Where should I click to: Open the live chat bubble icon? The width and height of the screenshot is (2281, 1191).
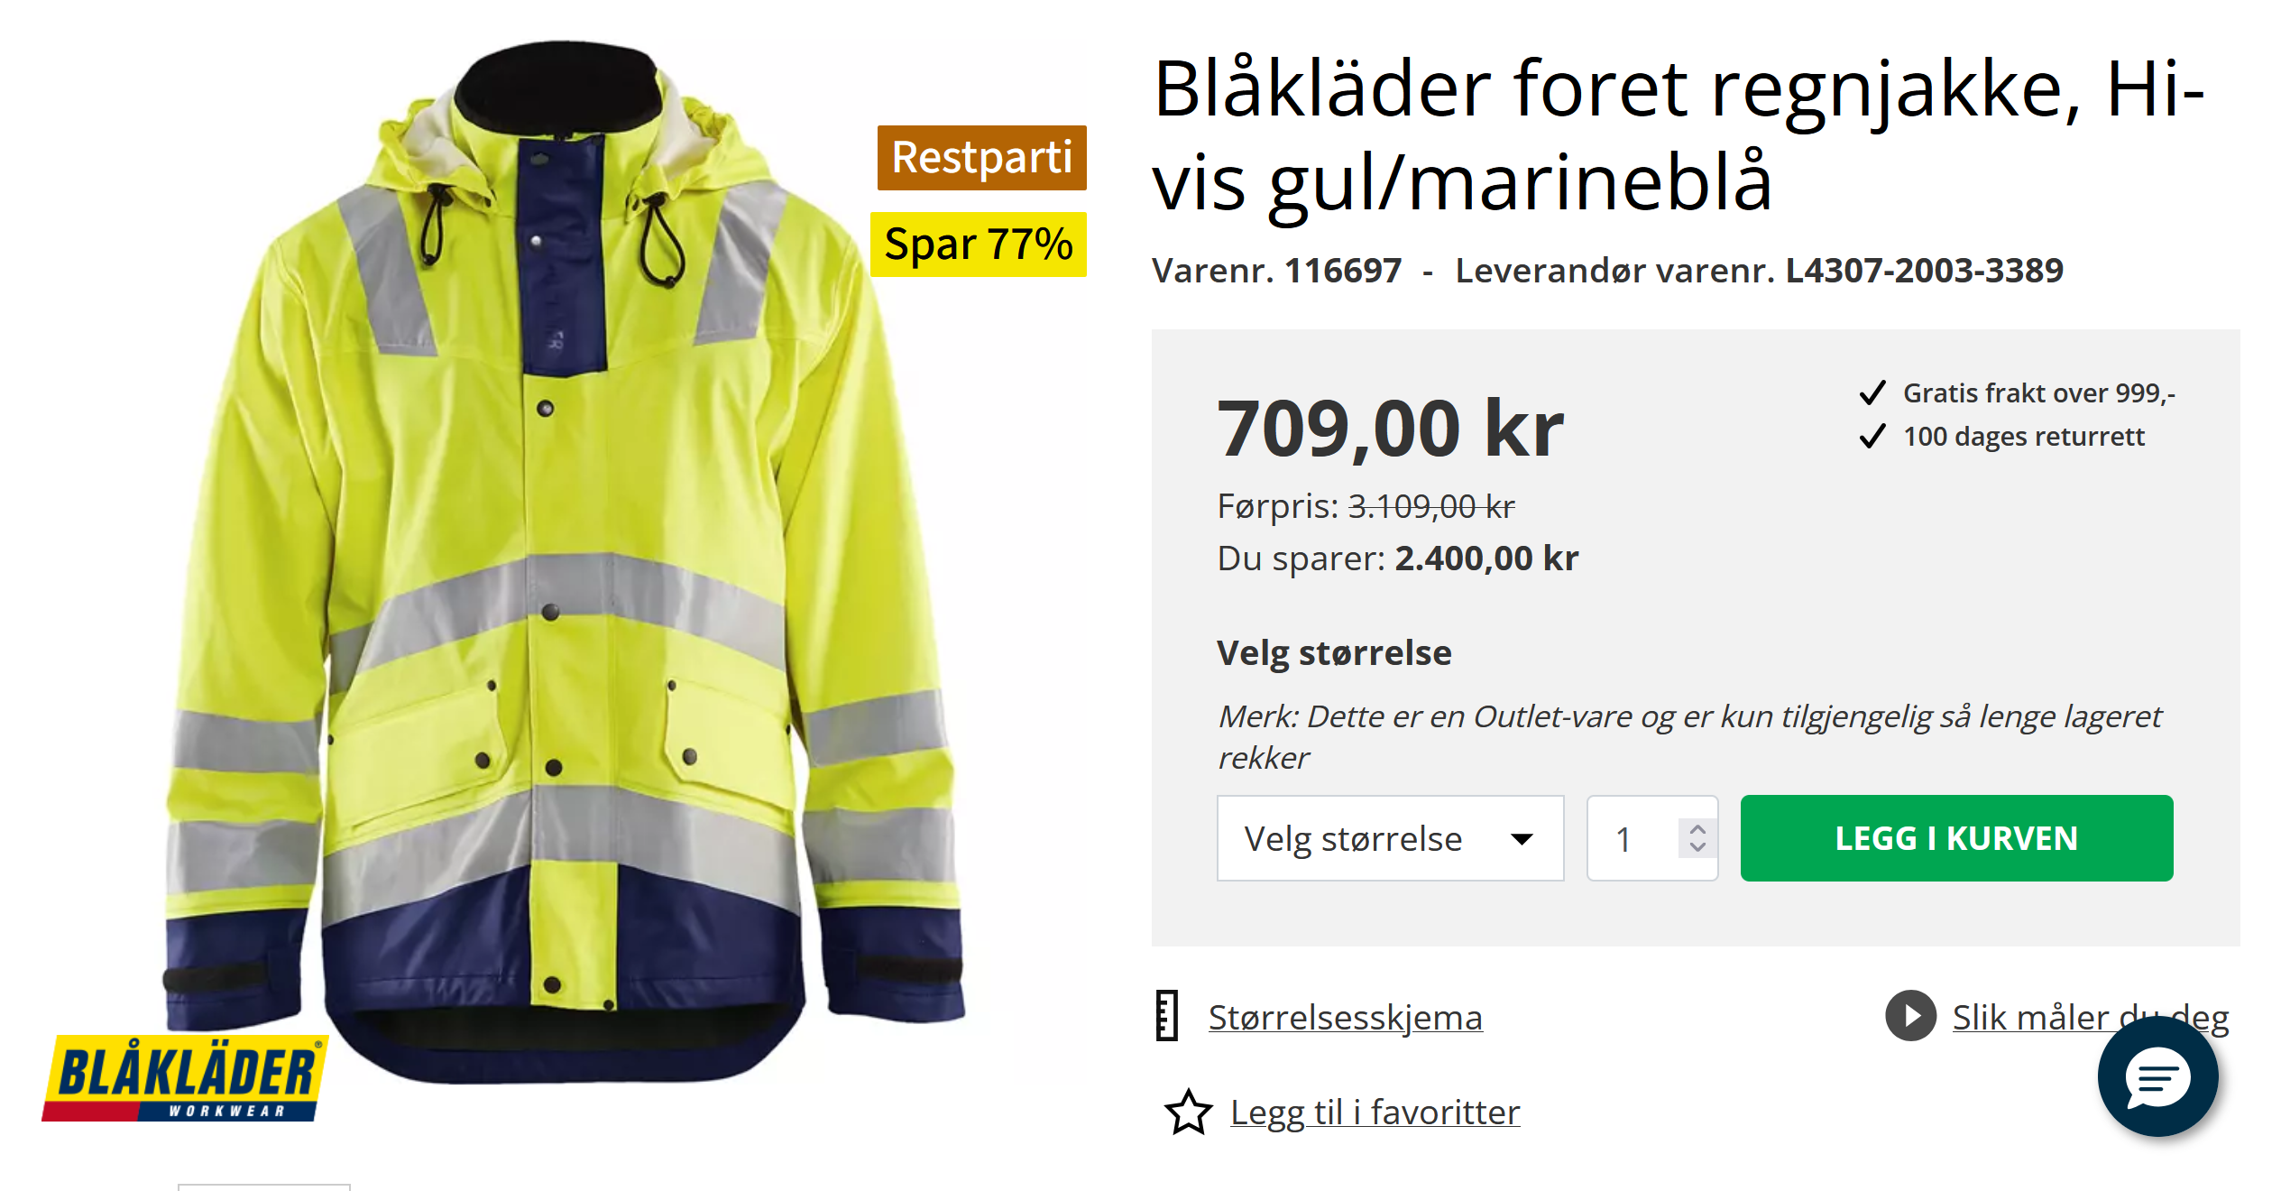click(x=2157, y=1076)
